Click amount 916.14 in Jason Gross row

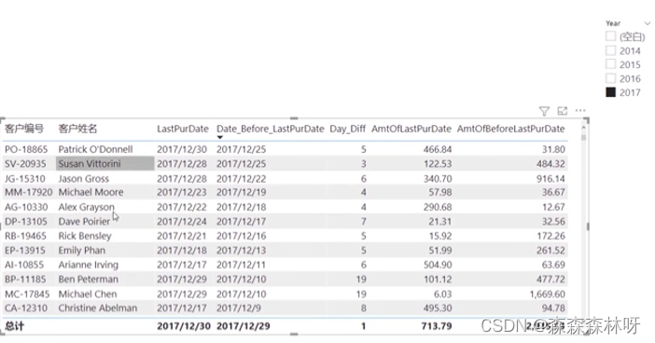550,179
